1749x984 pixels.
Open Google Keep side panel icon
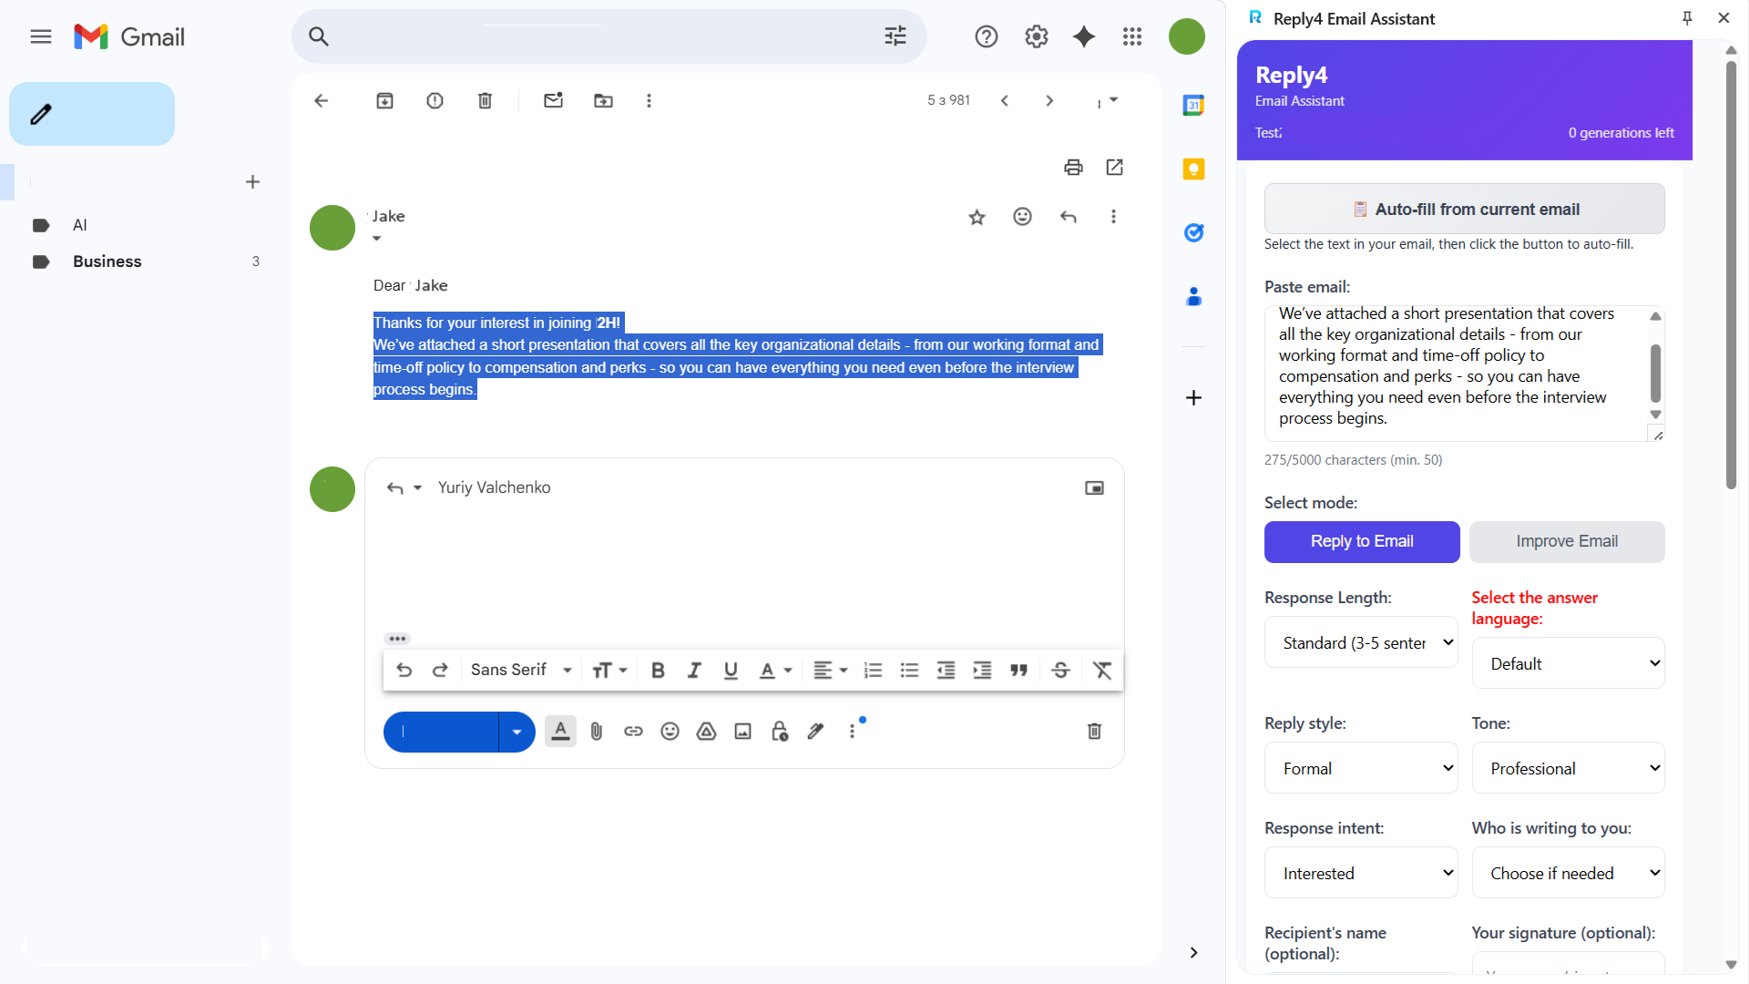pyautogui.click(x=1194, y=169)
